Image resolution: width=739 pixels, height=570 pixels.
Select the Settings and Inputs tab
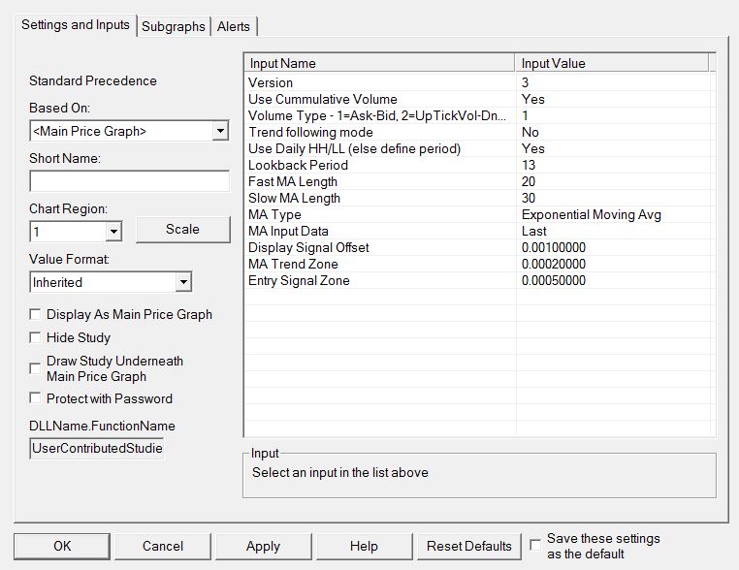[76, 25]
